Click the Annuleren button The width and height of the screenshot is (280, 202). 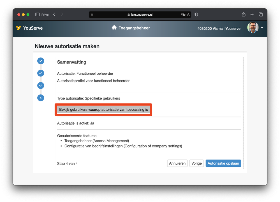point(177,163)
